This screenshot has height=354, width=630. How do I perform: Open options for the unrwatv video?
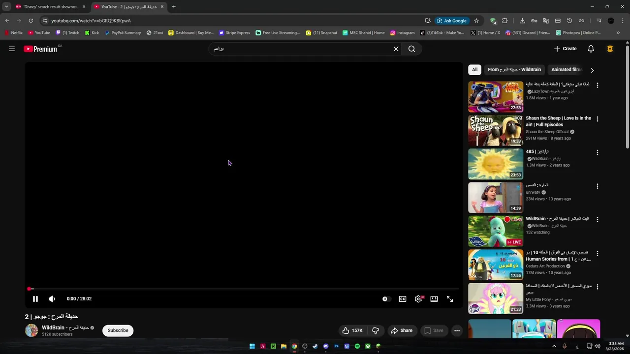598,186
